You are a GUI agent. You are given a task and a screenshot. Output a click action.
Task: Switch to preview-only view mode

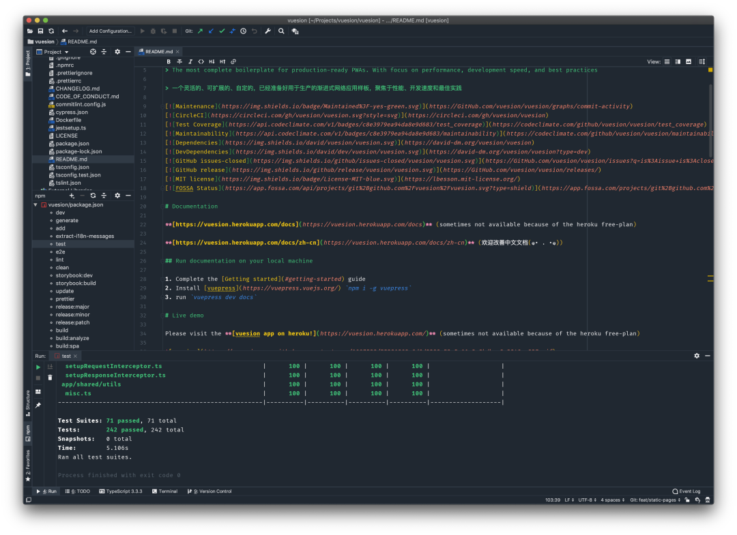[x=689, y=61]
